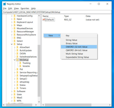This screenshot has height=108, width=114.
Task: Click the New context menu item
Action: pyautogui.click(x=52, y=36)
